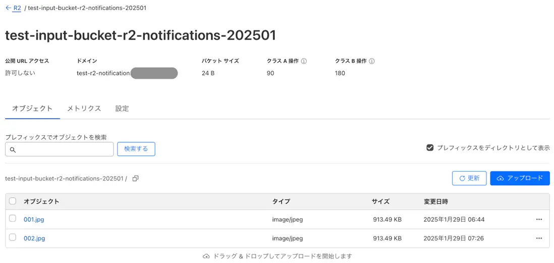Screen dimensions: 554x263
Task: Click the Class A operations info icon
Action: click(304, 61)
